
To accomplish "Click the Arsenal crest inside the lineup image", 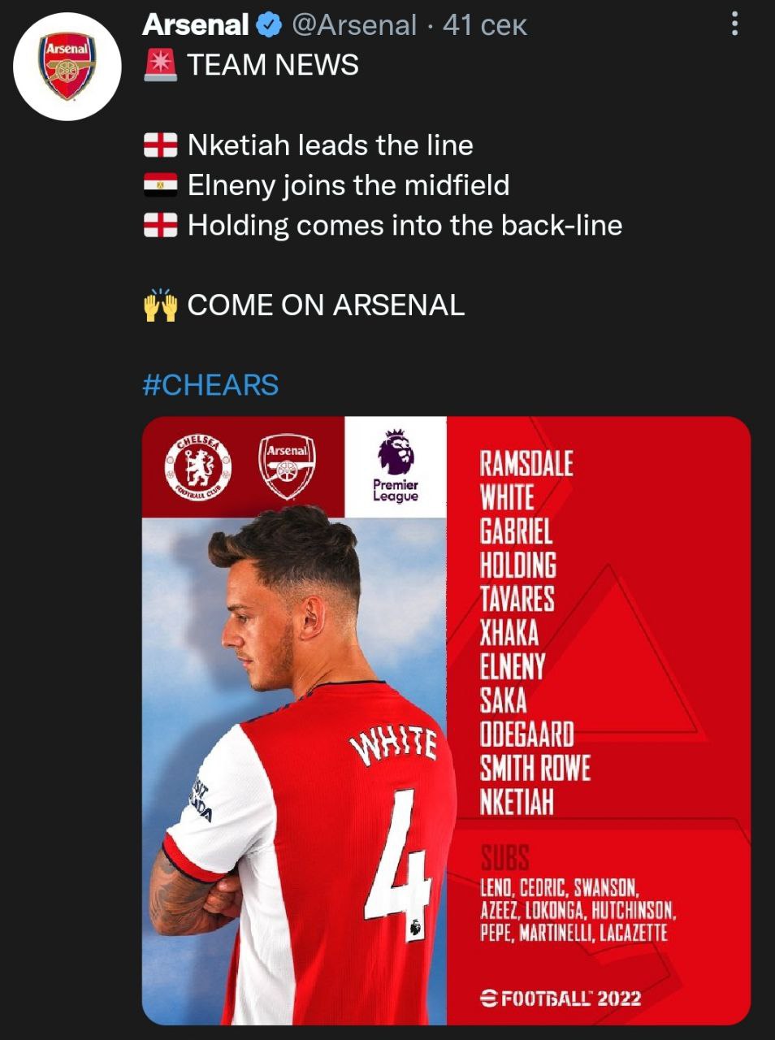I will (x=287, y=467).
